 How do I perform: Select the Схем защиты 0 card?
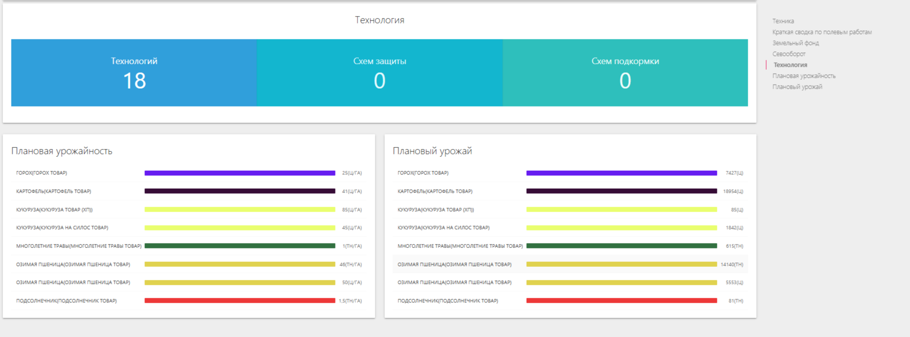[x=379, y=73]
